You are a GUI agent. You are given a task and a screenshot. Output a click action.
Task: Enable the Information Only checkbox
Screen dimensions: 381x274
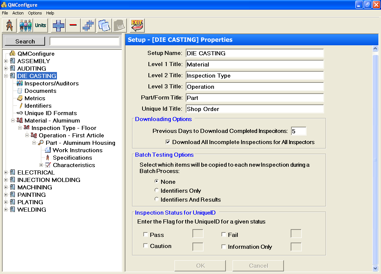tap(224, 247)
